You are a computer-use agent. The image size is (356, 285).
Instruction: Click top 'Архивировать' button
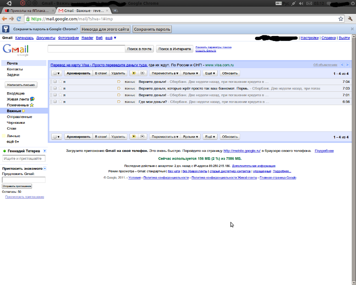[x=78, y=73]
